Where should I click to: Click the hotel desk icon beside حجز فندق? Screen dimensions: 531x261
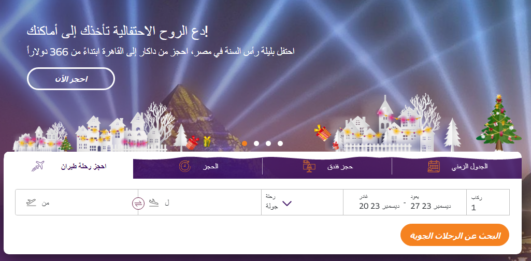309,166
